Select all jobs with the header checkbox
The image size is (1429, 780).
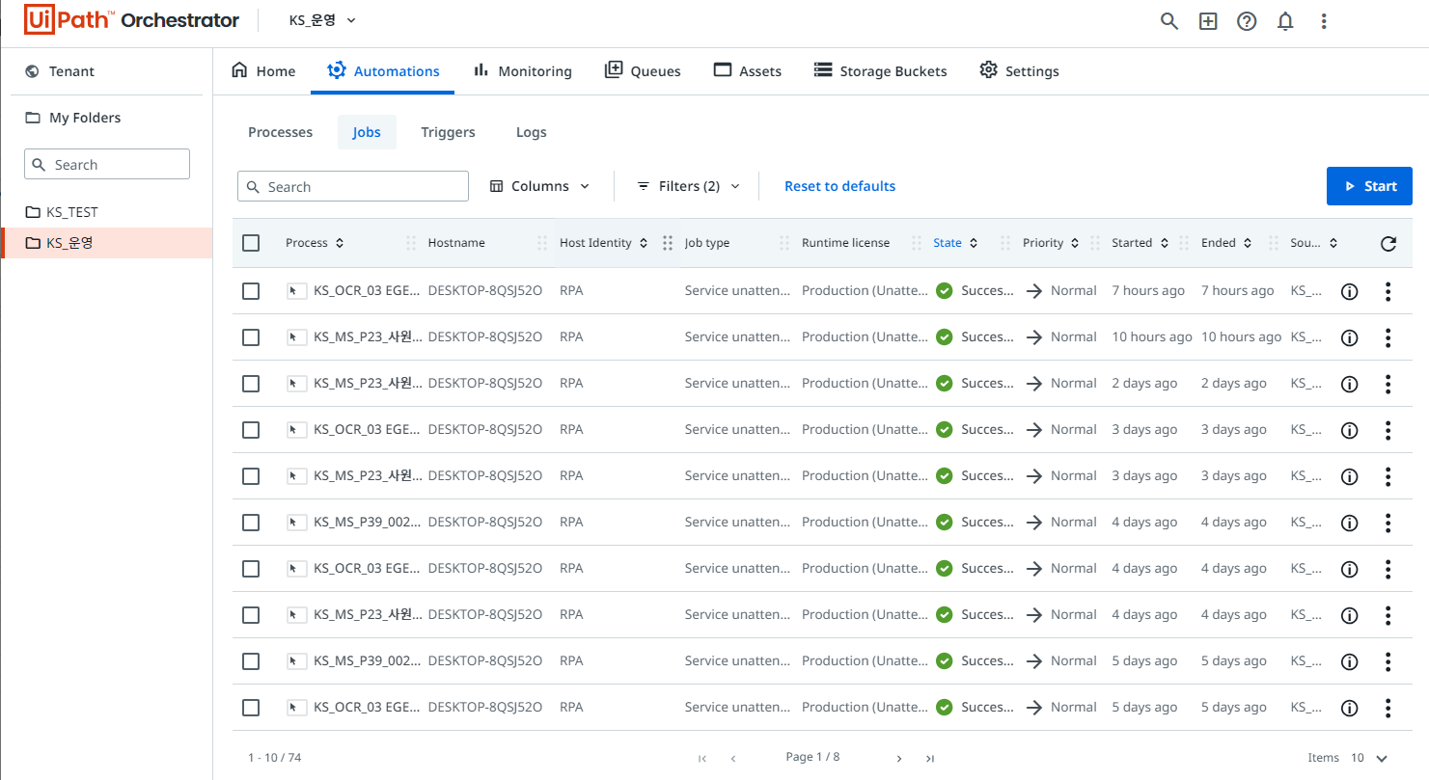tap(251, 243)
